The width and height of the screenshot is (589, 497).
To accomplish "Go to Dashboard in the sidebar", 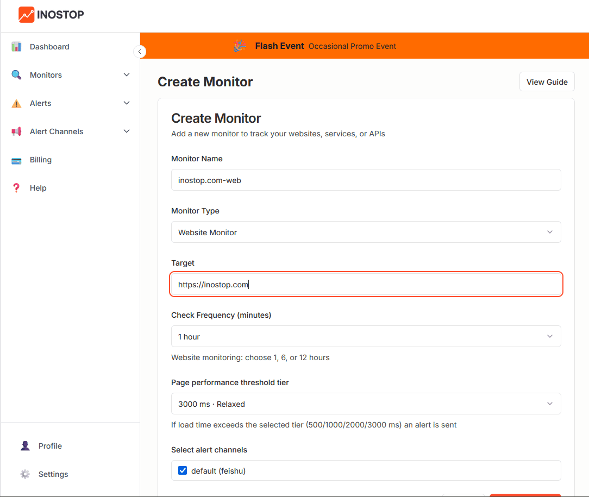I will coord(49,47).
